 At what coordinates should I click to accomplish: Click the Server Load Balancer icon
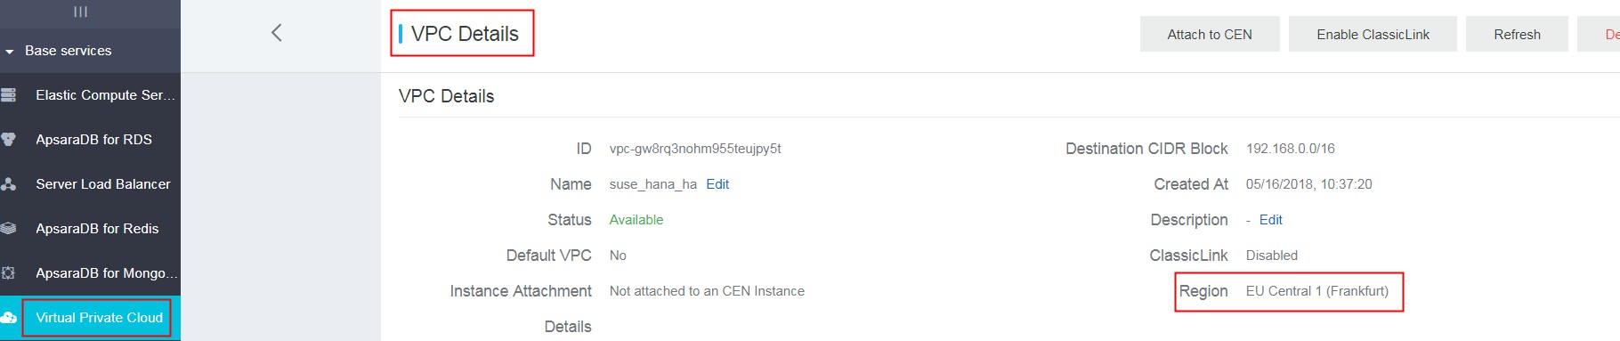tap(8, 183)
